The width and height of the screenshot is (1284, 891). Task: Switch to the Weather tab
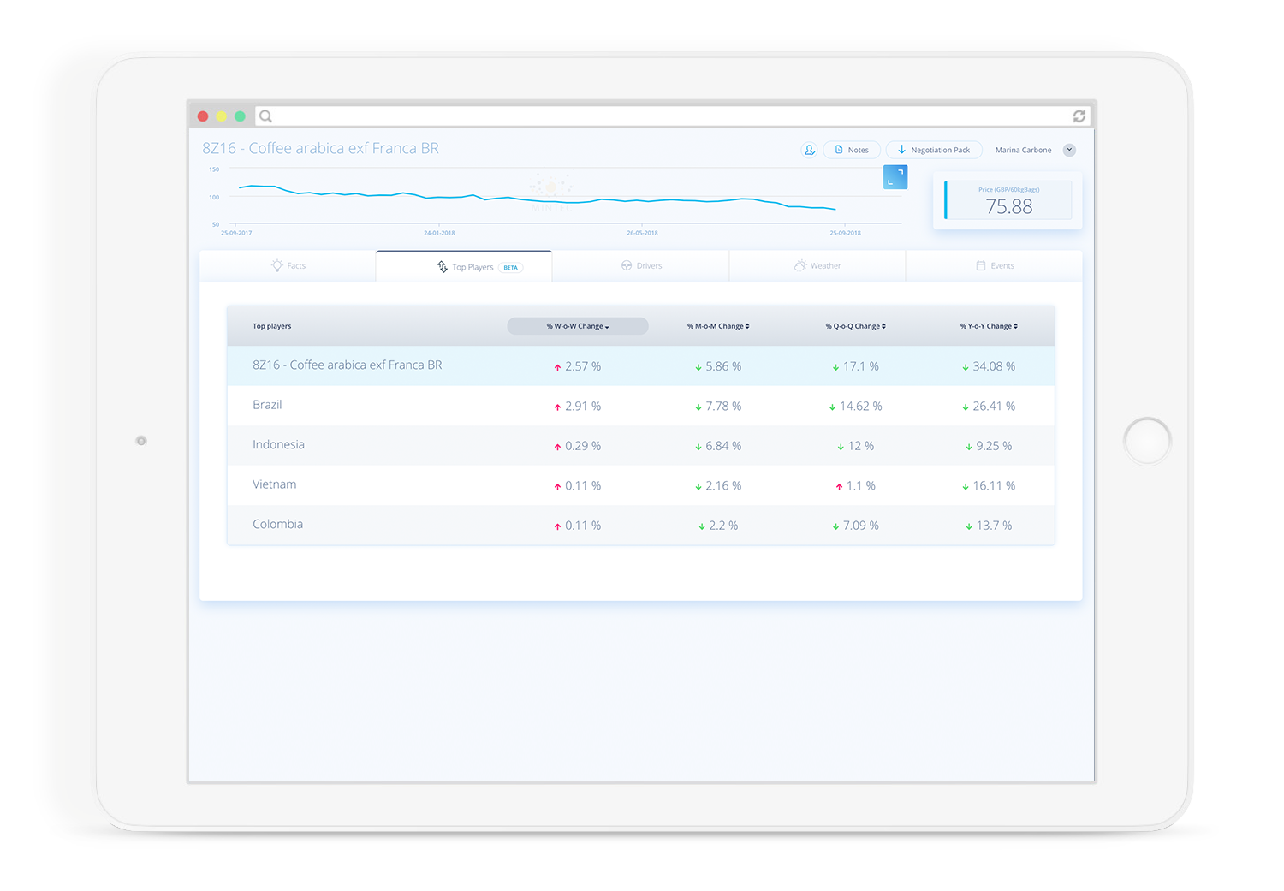coord(817,265)
